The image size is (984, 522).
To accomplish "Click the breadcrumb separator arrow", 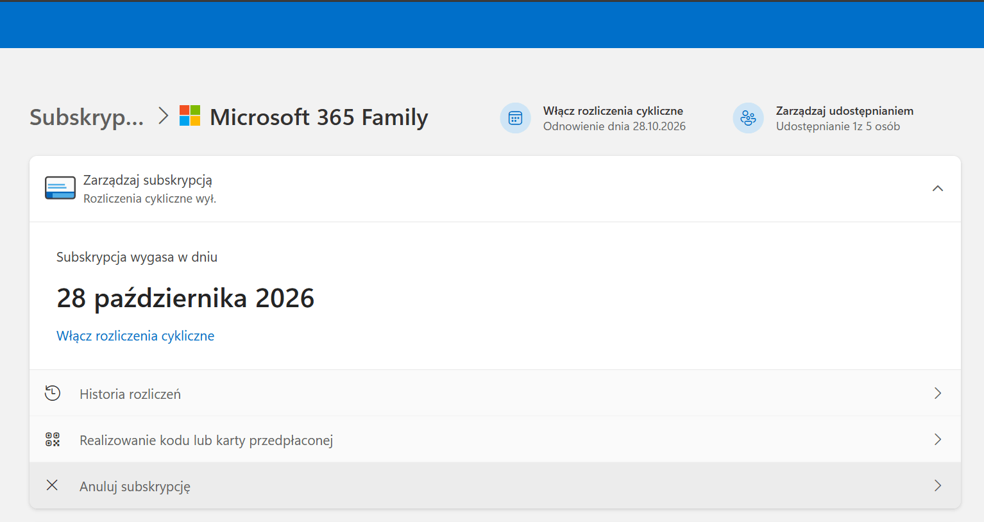I will (x=163, y=116).
